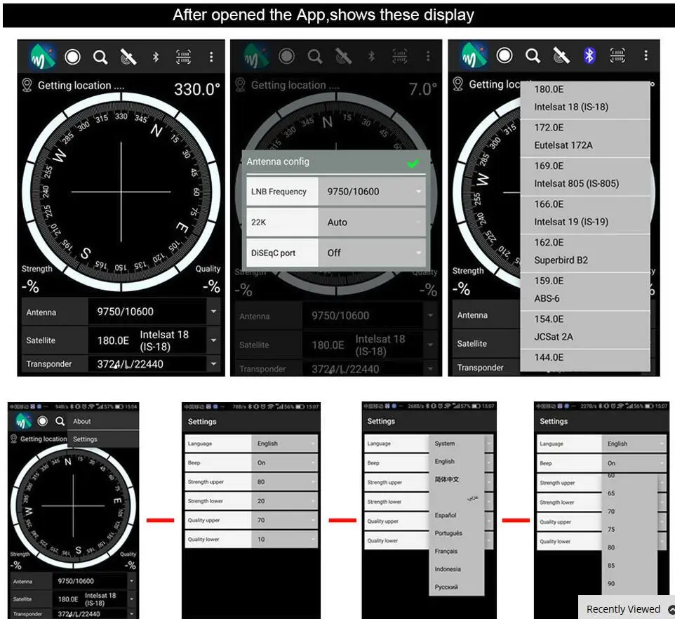Tap the compass dial in first phone screen
Screen dimensions: 675x619
(121, 192)
